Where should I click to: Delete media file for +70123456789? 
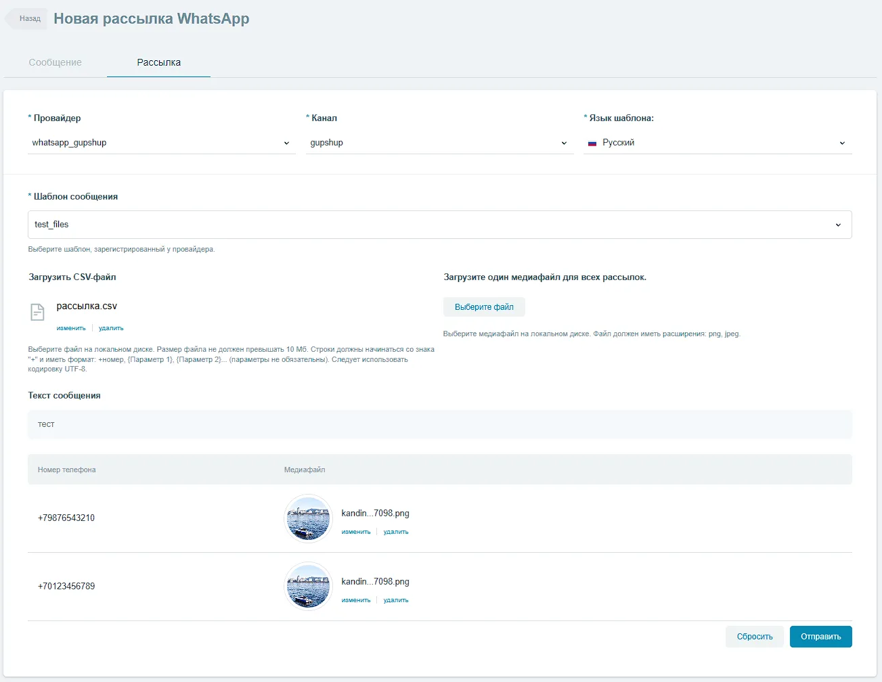396,600
